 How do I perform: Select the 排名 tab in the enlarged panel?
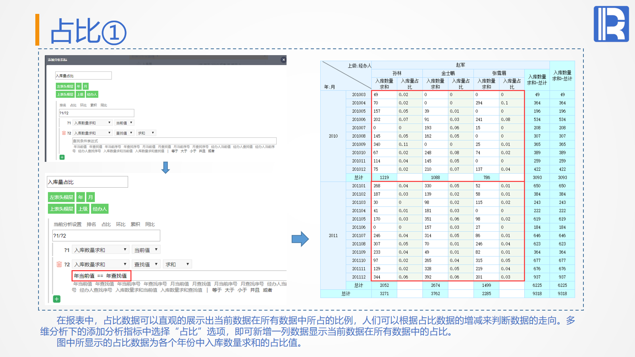click(x=91, y=225)
